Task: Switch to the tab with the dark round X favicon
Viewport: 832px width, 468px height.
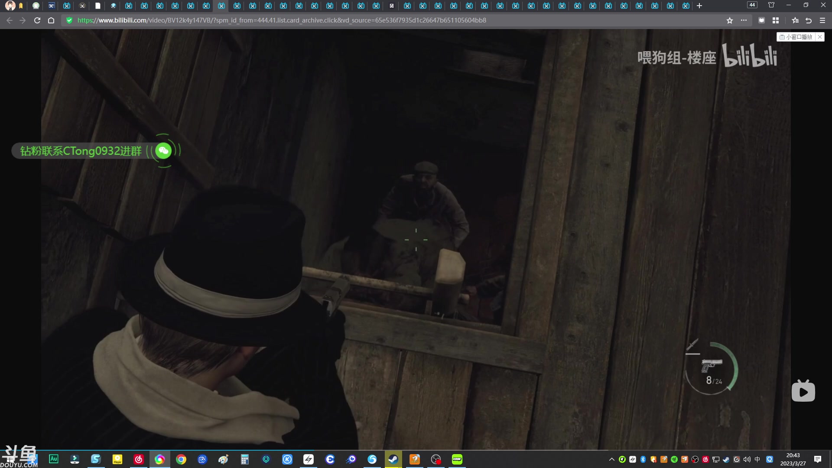Action: click(82, 6)
